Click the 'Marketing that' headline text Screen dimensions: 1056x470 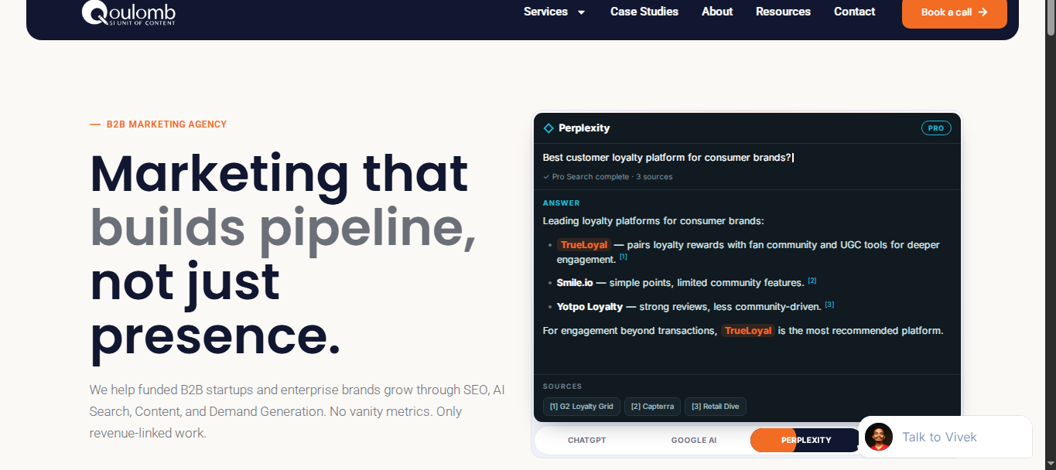click(279, 173)
